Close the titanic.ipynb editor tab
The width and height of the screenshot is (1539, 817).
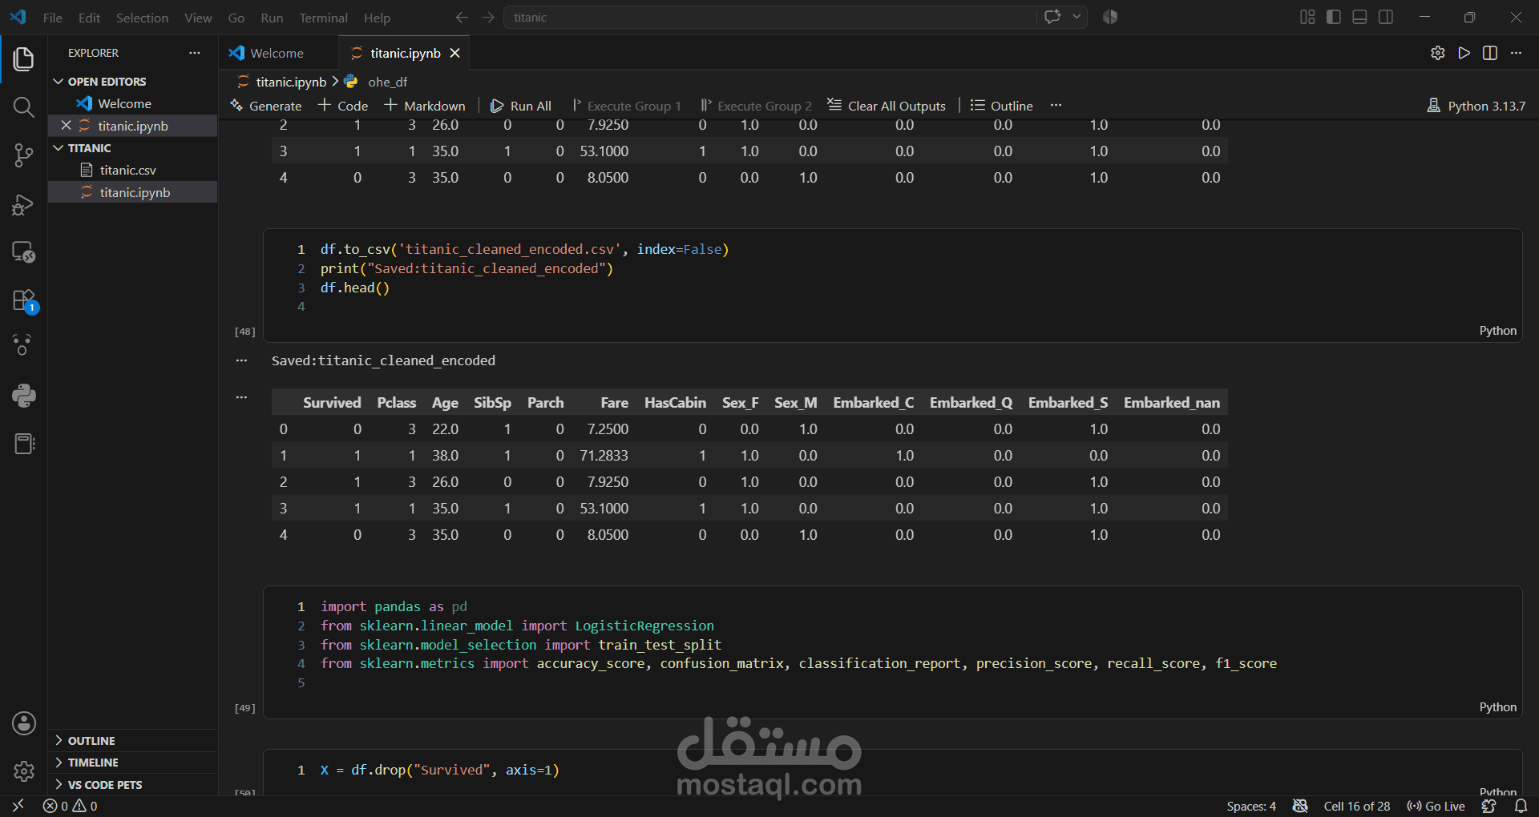tap(454, 53)
